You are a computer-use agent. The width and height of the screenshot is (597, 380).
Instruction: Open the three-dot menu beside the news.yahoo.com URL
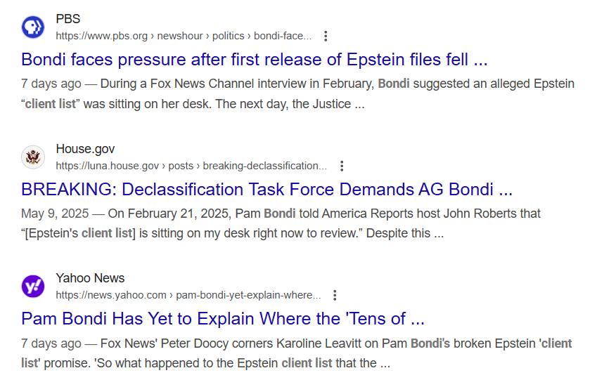click(335, 295)
